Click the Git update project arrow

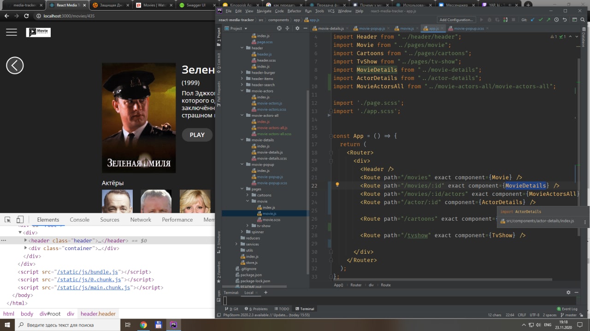click(x=533, y=20)
